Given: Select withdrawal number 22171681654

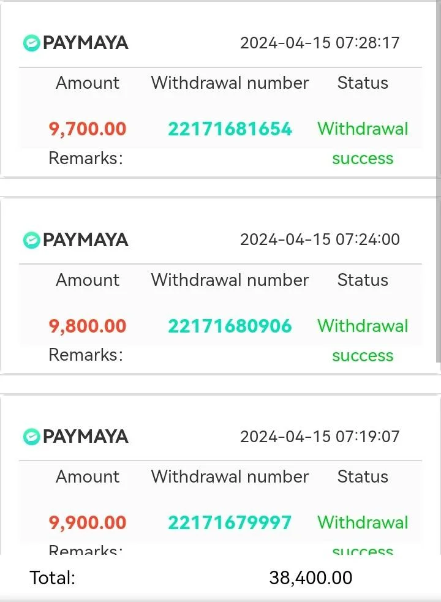Looking at the screenshot, I should coord(230,129).
